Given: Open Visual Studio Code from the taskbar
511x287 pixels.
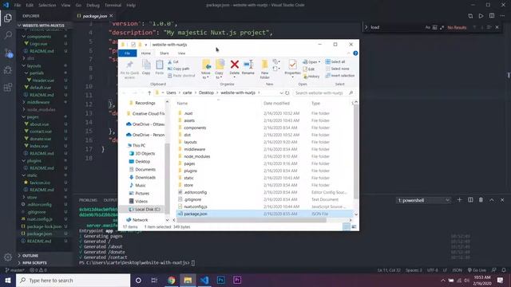Looking at the screenshot, I should tap(204, 280).
